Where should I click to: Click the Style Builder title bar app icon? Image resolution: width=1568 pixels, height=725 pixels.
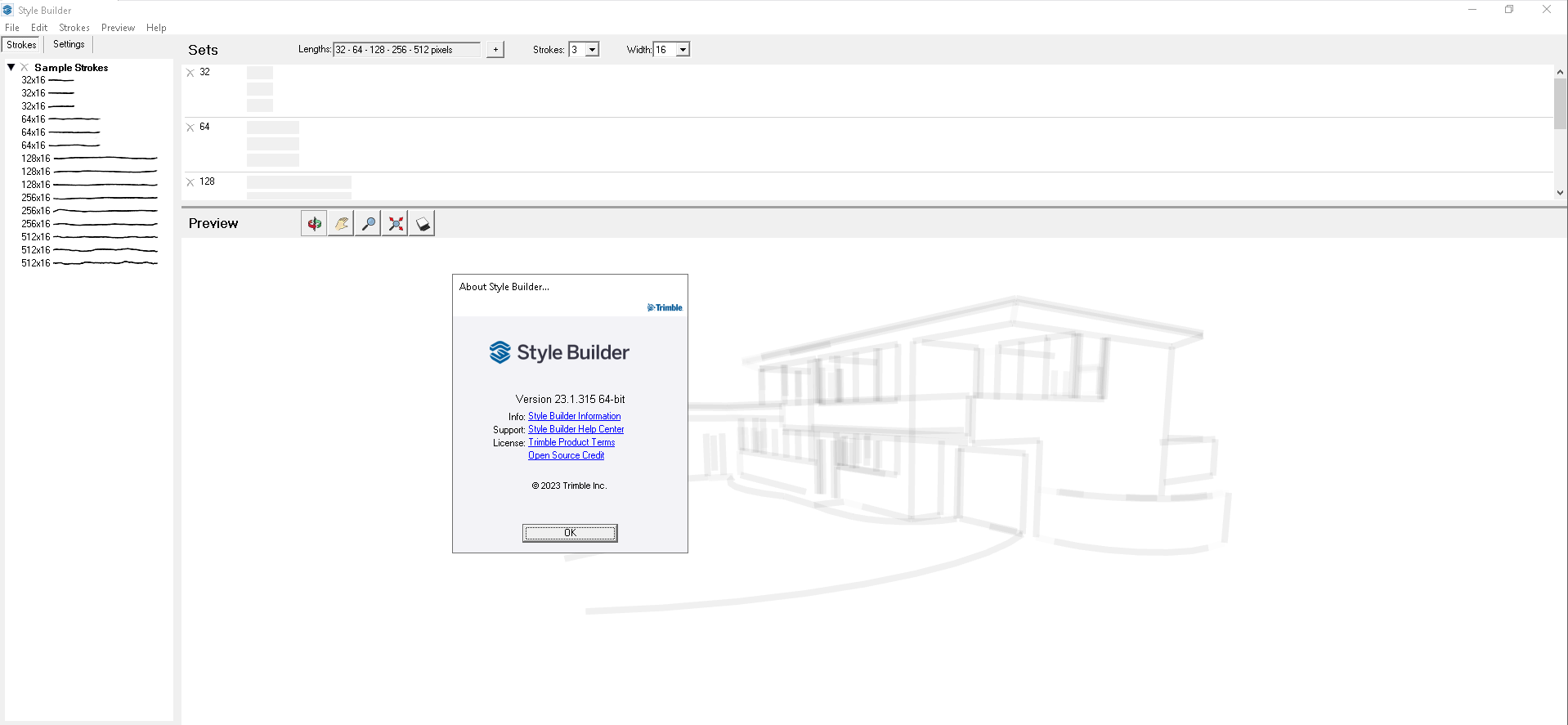8,10
